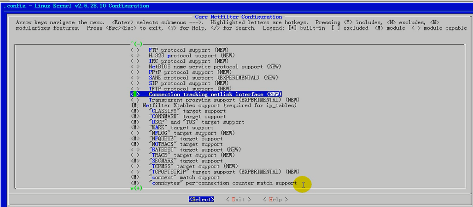Select "NFLOG" target support entry

click(192, 133)
